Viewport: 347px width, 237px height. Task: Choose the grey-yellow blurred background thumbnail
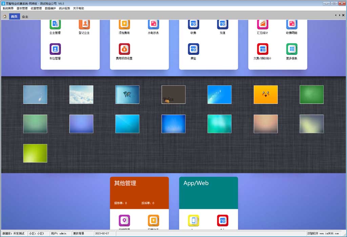[312, 124]
